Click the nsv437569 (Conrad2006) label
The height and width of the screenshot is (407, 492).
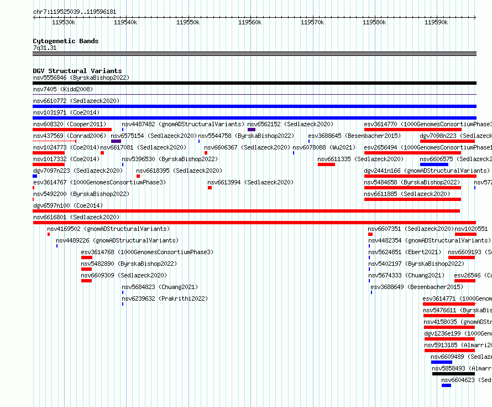[x=70, y=136]
